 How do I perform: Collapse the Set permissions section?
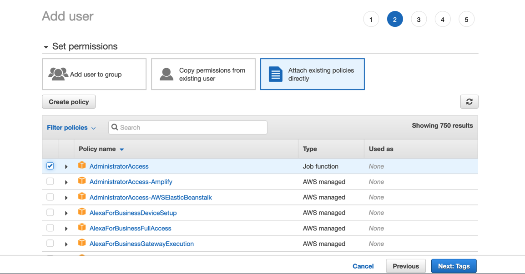coord(46,47)
